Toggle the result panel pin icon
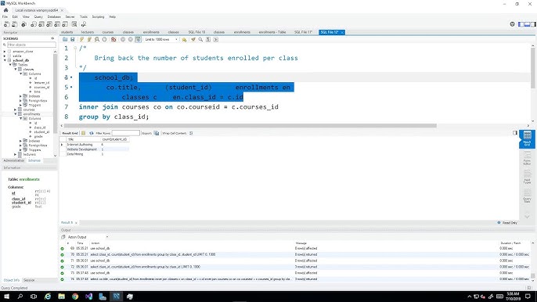Image resolution: width=537 pixels, height=302 pixels. pyautogui.click(x=515, y=133)
